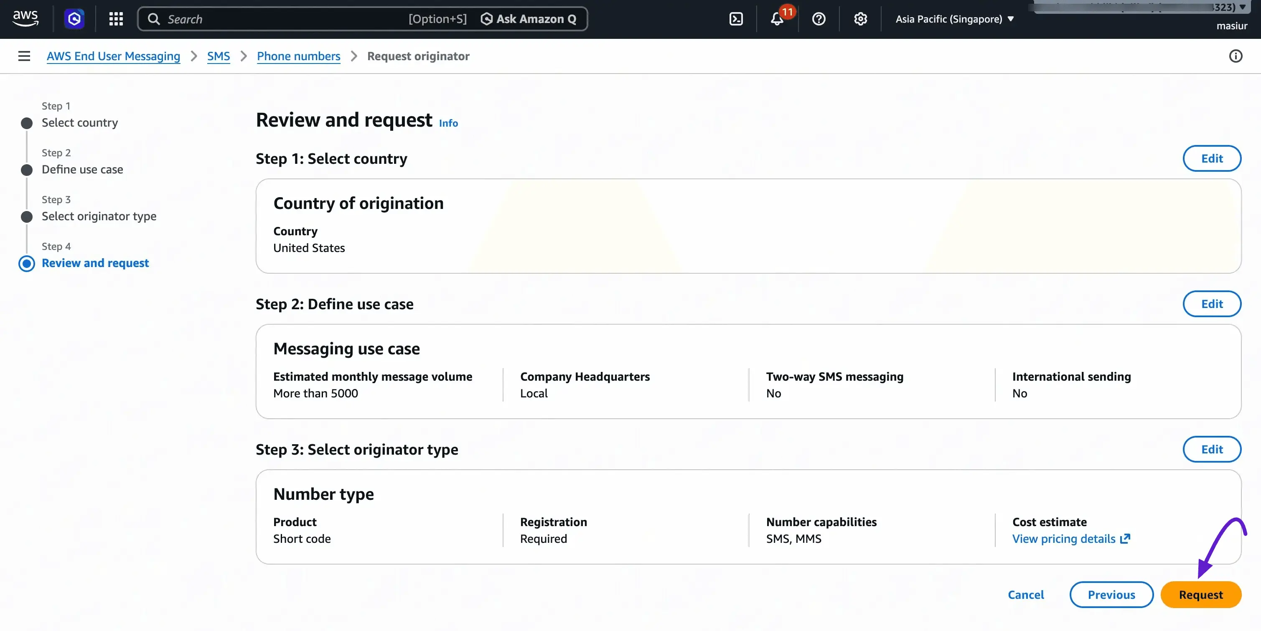Go back with the Previous button

coord(1111,594)
